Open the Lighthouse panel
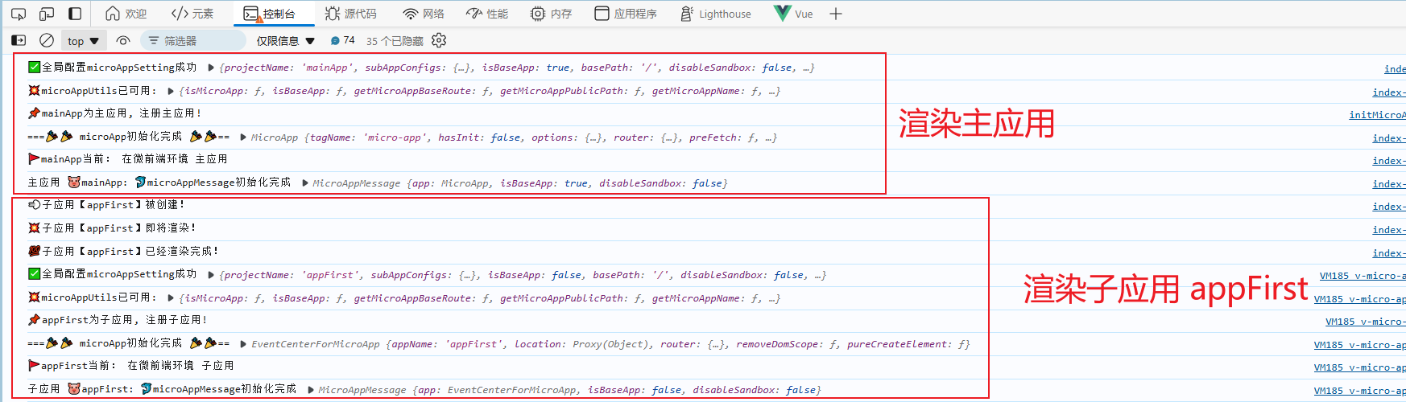This screenshot has width=1406, height=402. click(715, 14)
